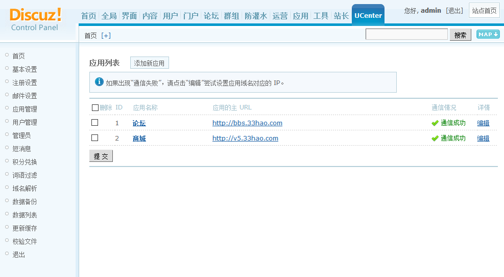Click the 站点首页 button
504x277 pixels.
pos(484,11)
